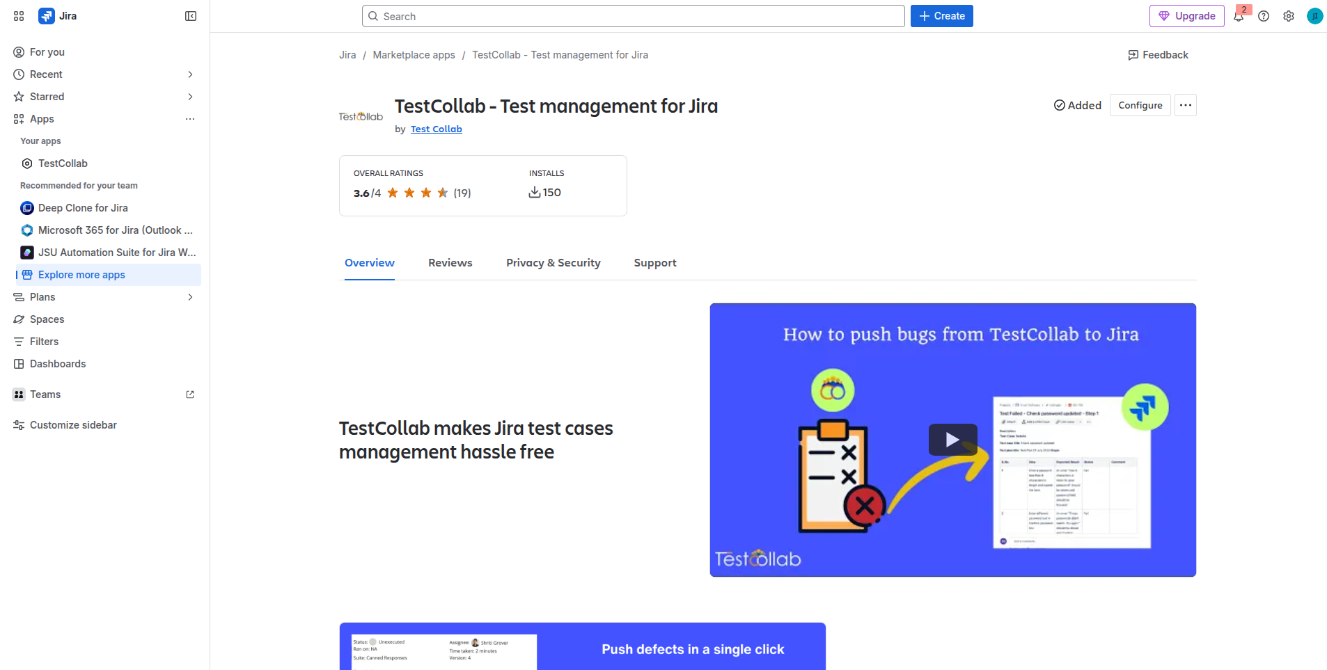The width and height of the screenshot is (1327, 670).
Task: Click the Search input field
Action: pos(634,16)
